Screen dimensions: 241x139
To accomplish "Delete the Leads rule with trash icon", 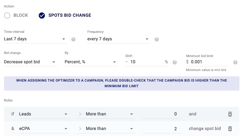I will (x=230, y=114).
